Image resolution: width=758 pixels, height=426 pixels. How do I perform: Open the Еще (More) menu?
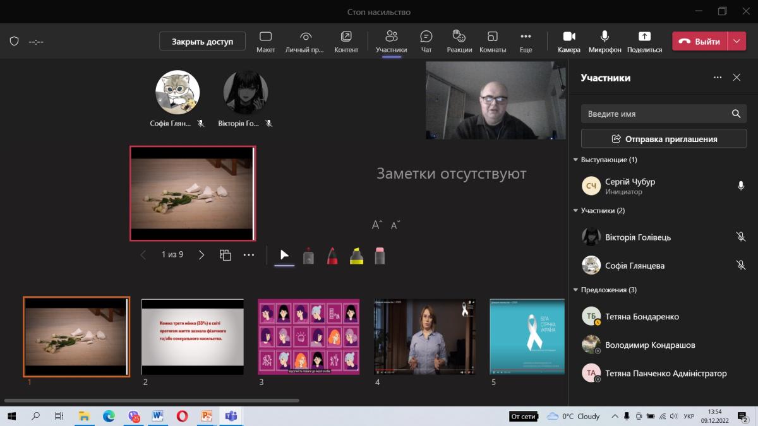(x=526, y=41)
